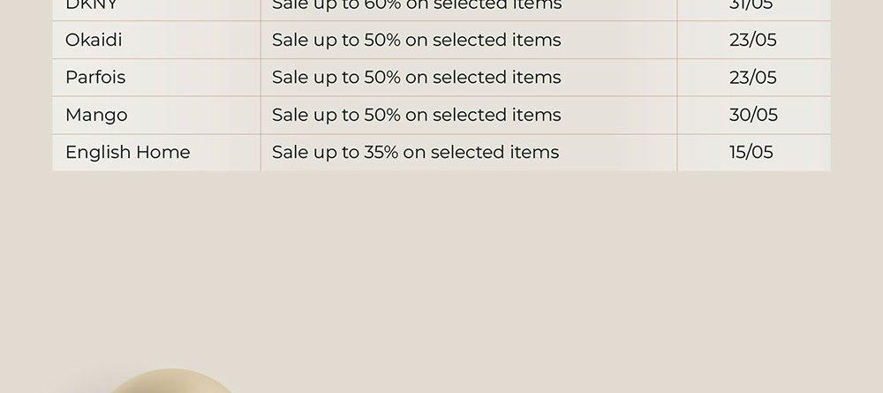Select Mango's sale up to 50% text
Viewport: 883px width, 393px height.
[x=416, y=115]
